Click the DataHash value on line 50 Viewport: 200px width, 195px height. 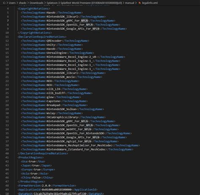click(60, 194)
